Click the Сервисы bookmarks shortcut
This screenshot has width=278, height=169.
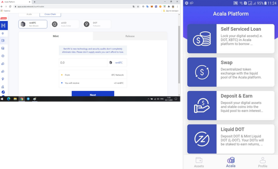(x=6, y=11)
